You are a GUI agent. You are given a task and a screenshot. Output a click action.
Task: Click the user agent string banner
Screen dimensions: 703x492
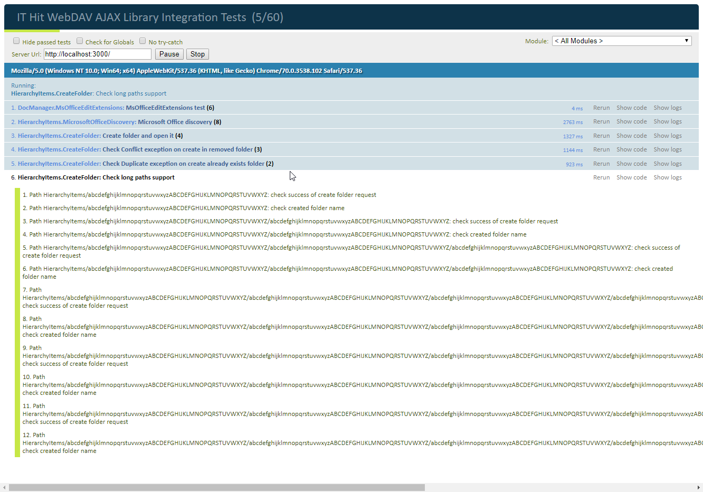pyautogui.click(x=351, y=71)
